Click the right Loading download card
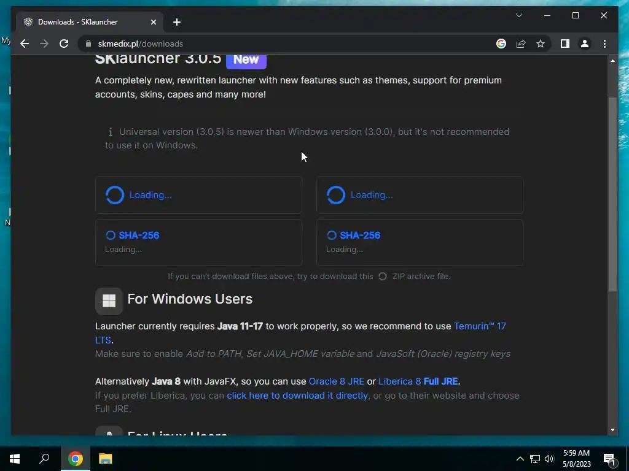 [x=420, y=195]
